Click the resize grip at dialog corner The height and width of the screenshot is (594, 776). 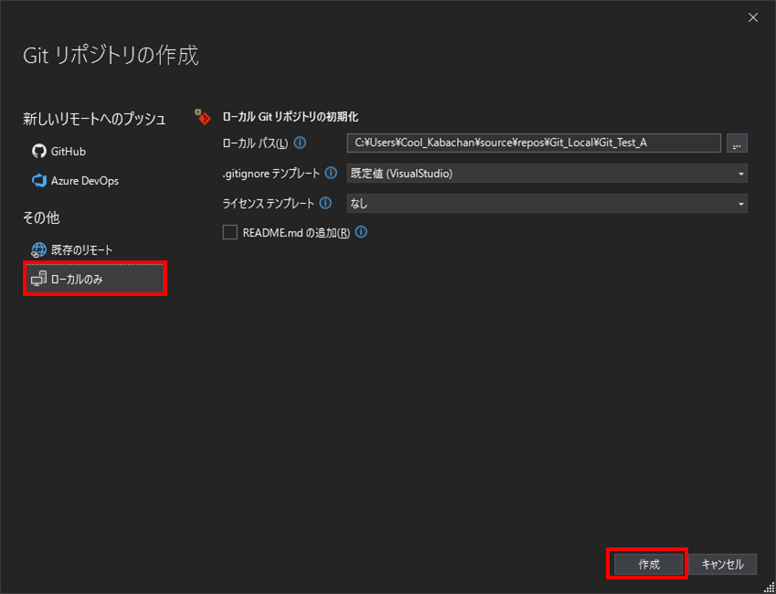click(x=771, y=589)
